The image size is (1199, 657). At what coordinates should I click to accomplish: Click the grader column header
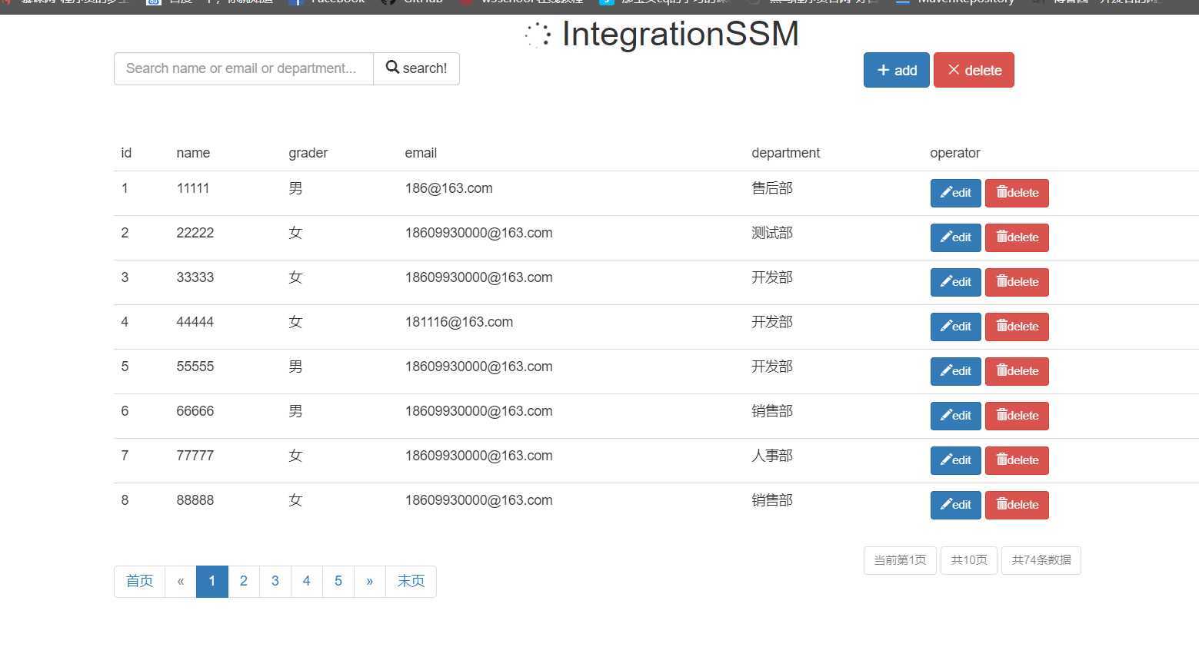(x=308, y=153)
